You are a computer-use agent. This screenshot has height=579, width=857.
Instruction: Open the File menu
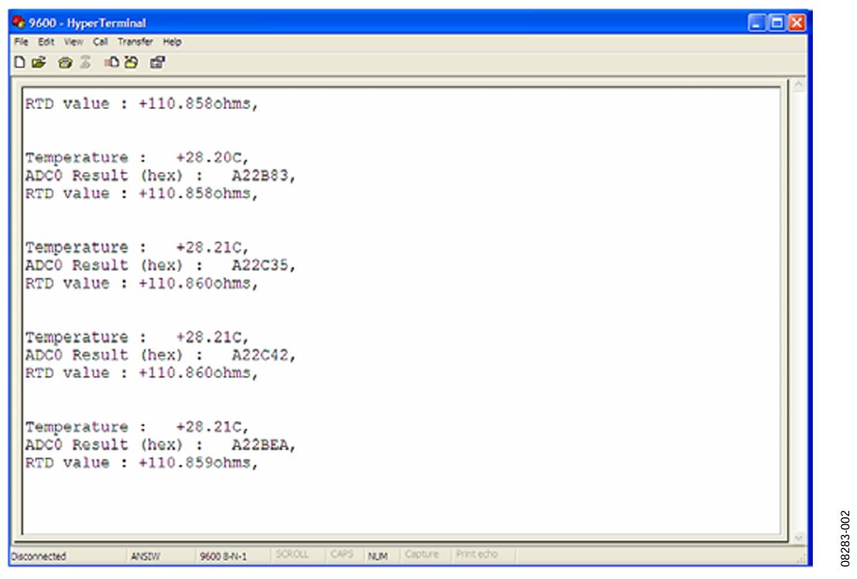[x=21, y=42]
